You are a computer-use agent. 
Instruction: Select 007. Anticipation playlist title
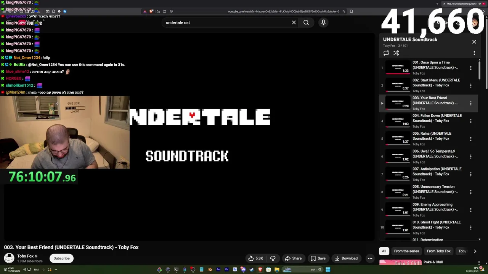pos(437,172)
